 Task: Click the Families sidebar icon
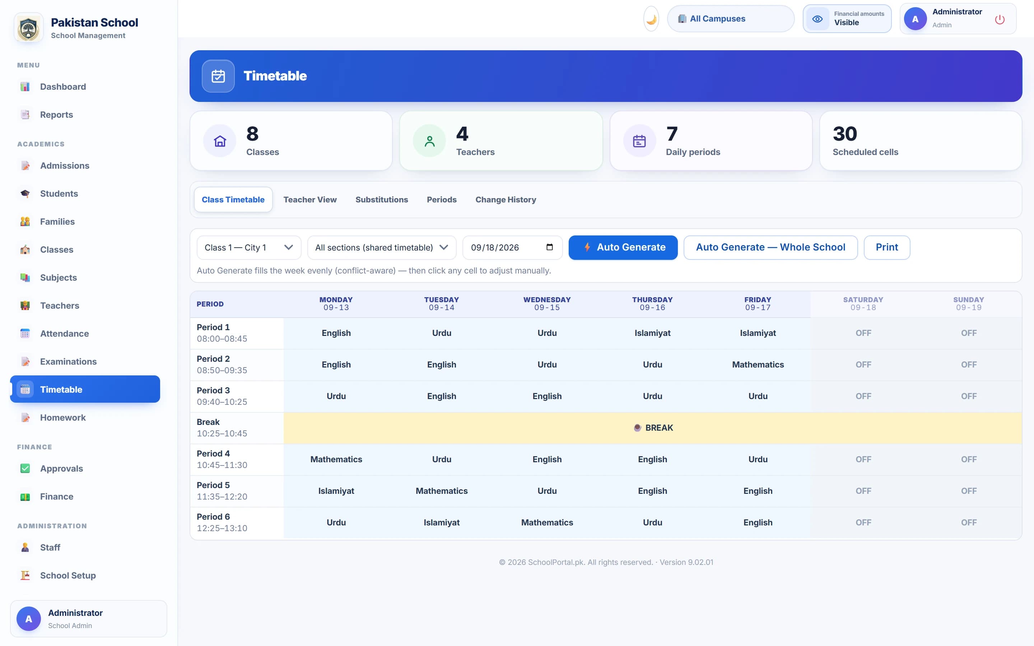(25, 222)
